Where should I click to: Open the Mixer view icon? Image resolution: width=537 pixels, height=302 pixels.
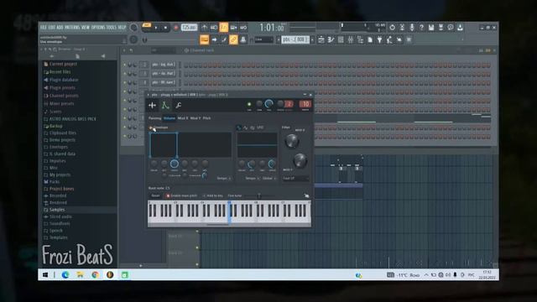pos(351,39)
